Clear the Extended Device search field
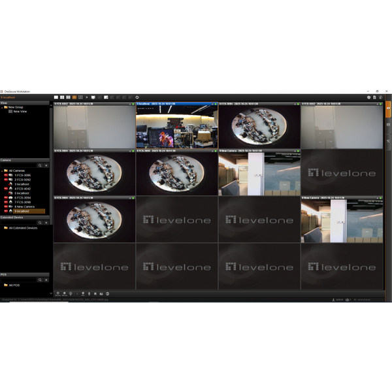Screen dimensions: 392x392 [x=46, y=223]
